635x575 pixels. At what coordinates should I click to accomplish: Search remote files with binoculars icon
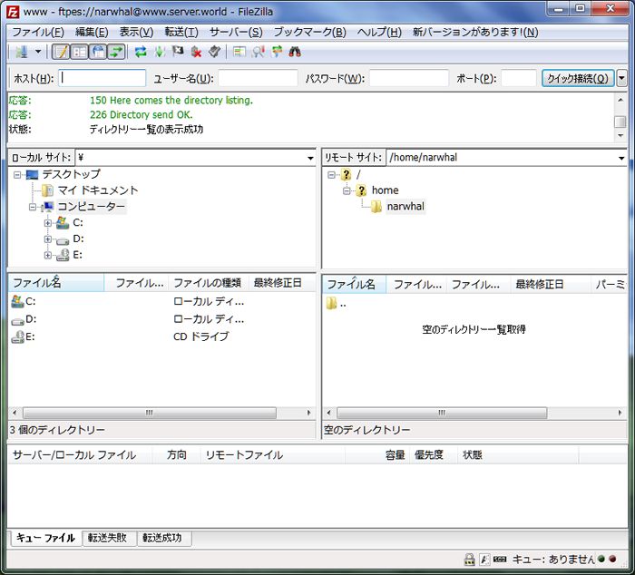click(x=295, y=52)
